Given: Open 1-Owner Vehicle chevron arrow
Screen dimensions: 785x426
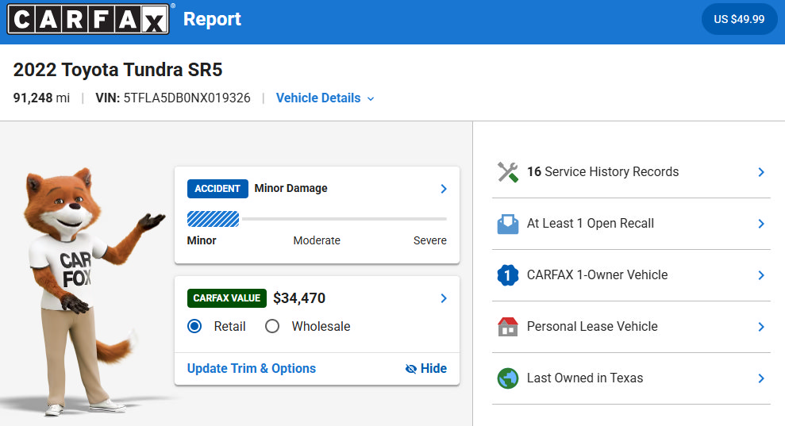Looking at the screenshot, I should pyautogui.click(x=761, y=275).
